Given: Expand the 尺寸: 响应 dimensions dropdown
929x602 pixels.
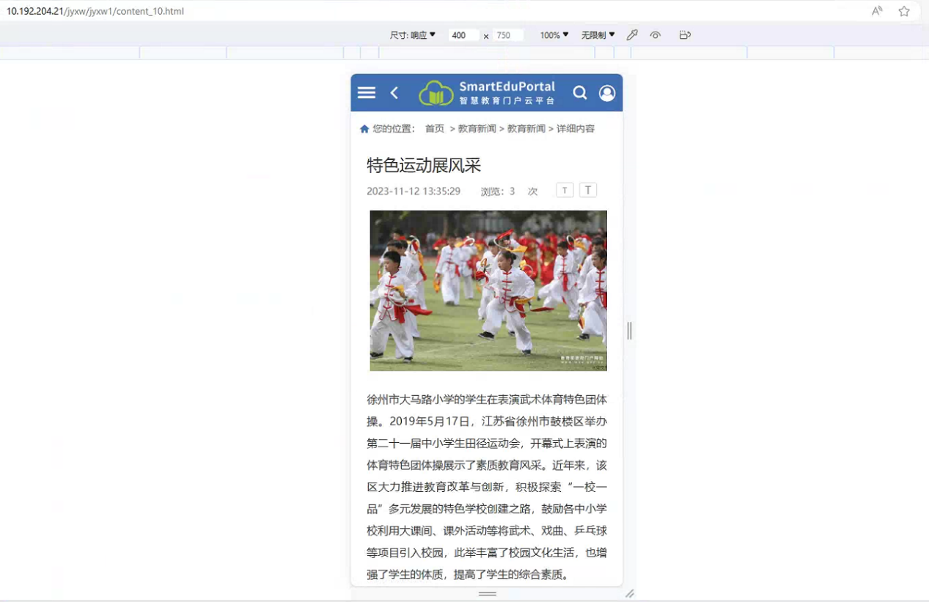Looking at the screenshot, I should [413, 35].
